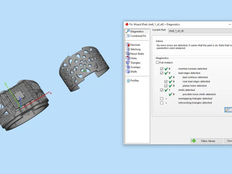232x174 pixels.
Task: Click the green arrow on Follow Advice
Action: [x=193, y=141]
